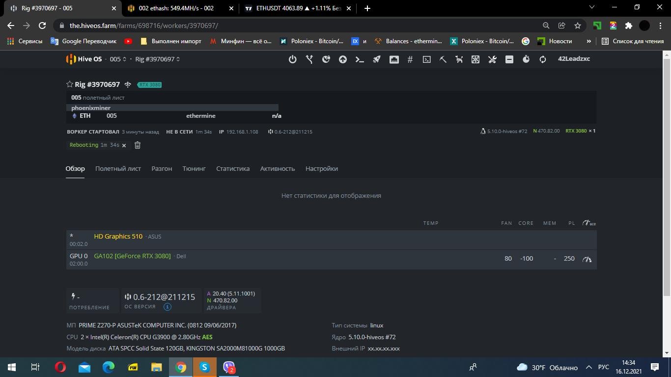Open the ethernet port icon in toolbar
Screen dimensions: 671x377
(x=393, y=59)
